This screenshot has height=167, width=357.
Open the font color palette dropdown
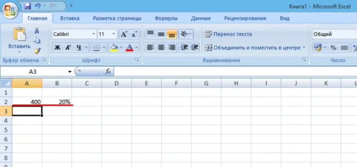tap(137, 47)
